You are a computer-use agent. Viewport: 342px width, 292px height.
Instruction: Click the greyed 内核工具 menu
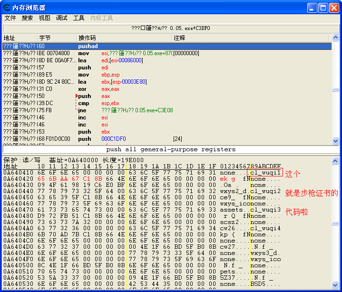101,18
